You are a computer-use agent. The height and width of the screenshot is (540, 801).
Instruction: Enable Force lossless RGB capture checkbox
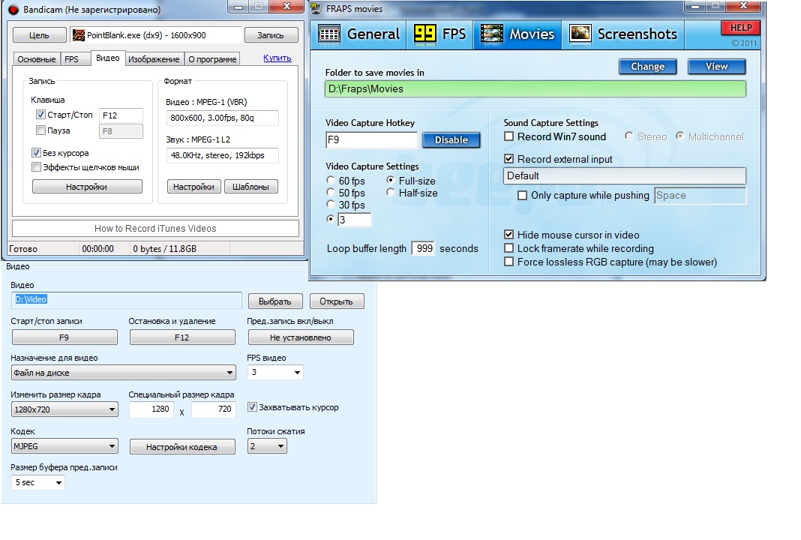click(508, 262)
